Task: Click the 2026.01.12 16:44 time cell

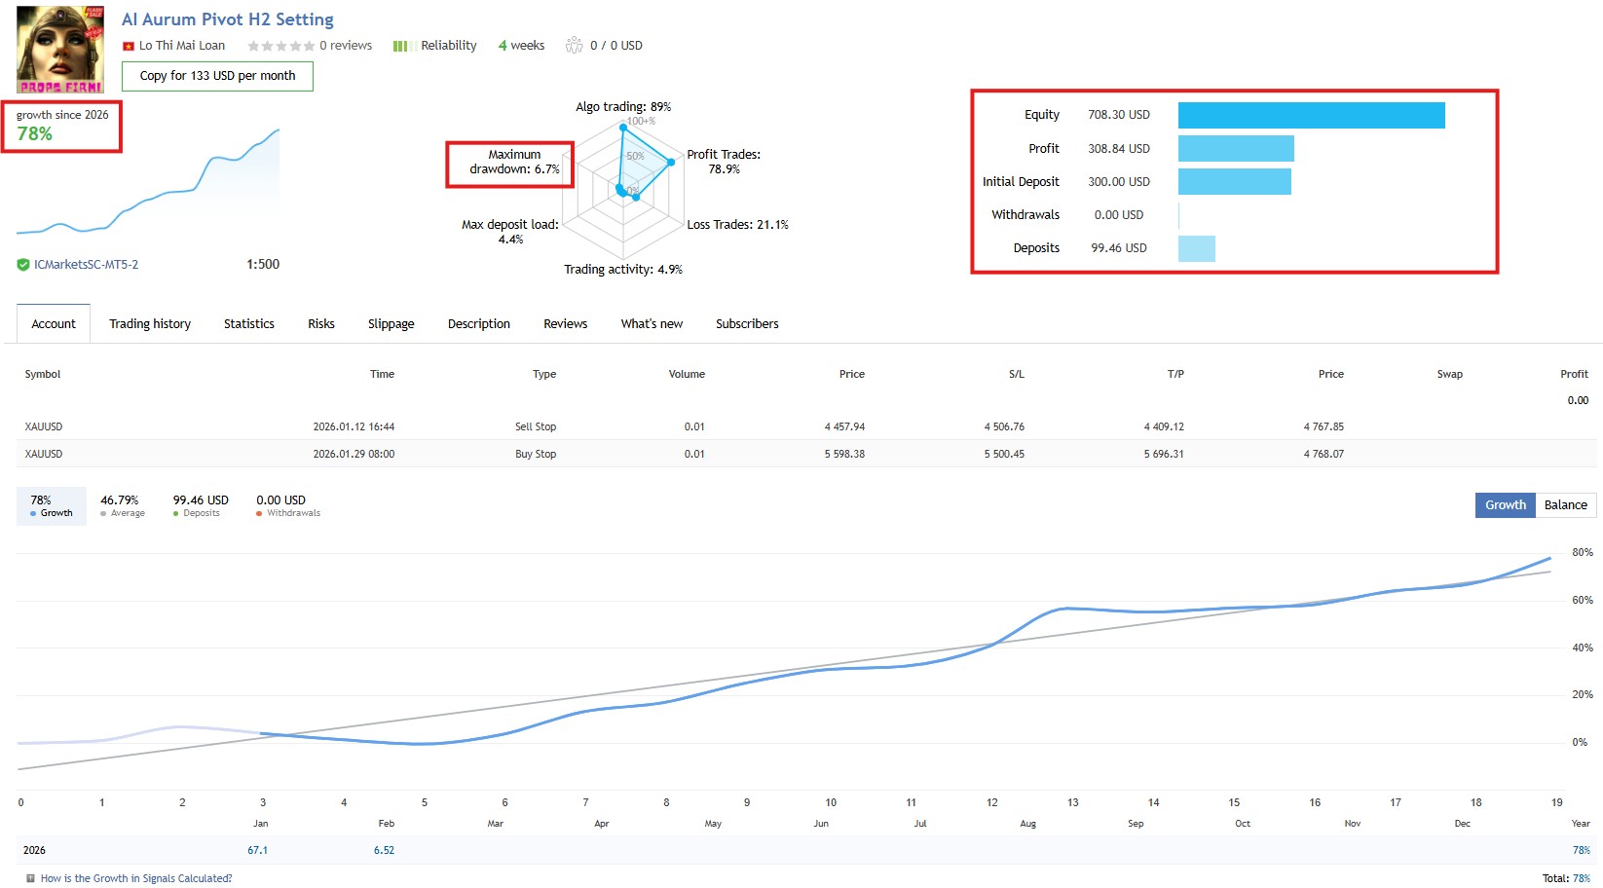Action: pyautogui.click(x=354, y=426)
